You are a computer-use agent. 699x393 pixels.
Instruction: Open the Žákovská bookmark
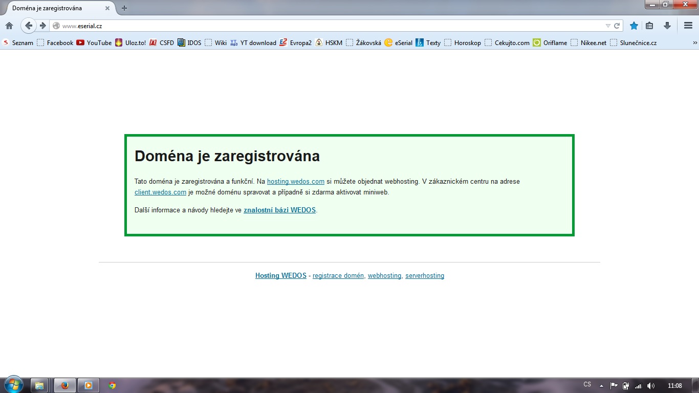pos(364,42)
